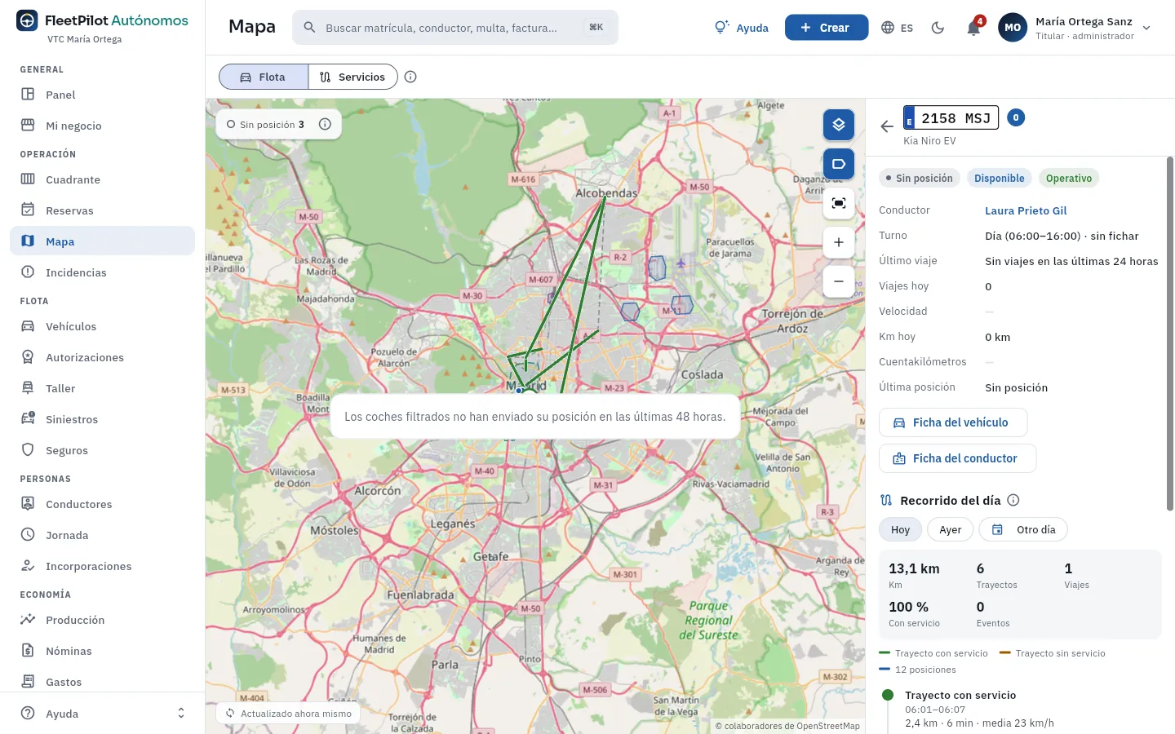Toggle map labels tag button
This screenshot has width=1175, height=734.
tap(839, 164)
